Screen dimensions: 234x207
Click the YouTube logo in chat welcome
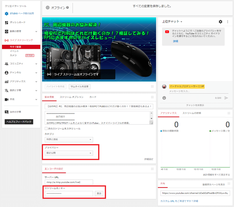coord(167,32)
